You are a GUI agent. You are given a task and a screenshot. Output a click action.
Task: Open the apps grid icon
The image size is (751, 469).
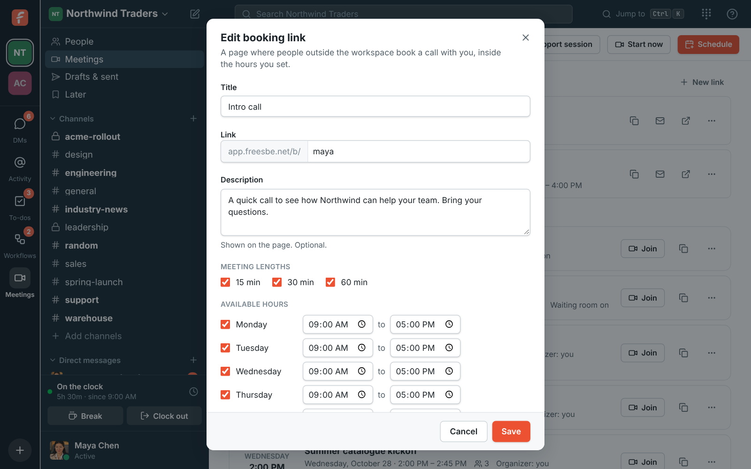coord(706,14)
